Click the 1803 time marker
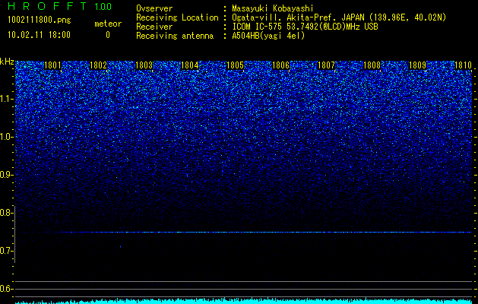This screenshot has width=478, height=304. [x=144, y=65]
